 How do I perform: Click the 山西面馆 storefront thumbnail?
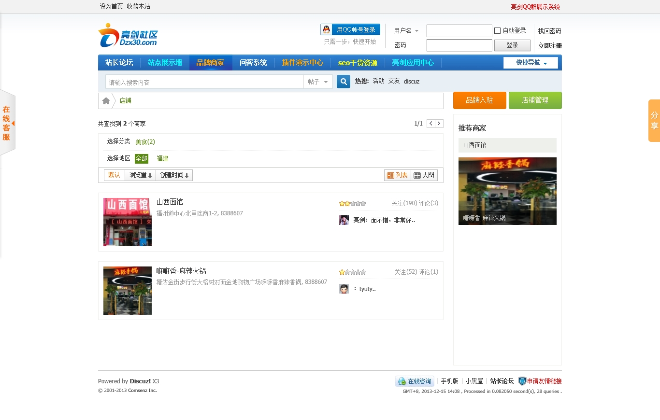pos(127,222)
